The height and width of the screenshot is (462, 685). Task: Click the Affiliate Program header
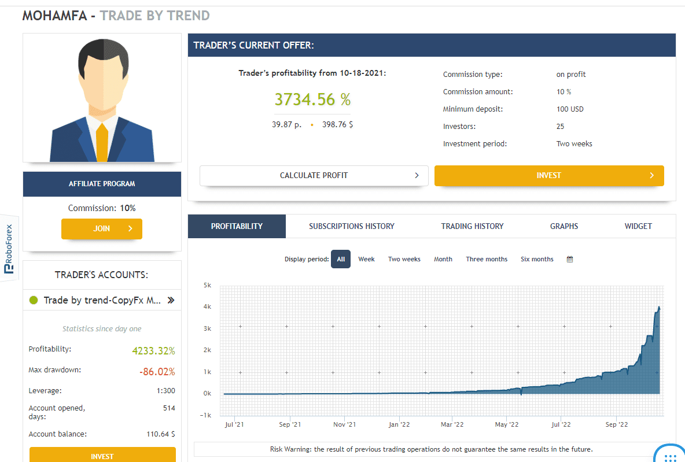point(102,184)
